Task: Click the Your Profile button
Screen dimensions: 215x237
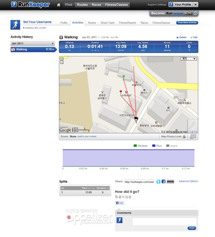Action: click(x=180, y=5)
